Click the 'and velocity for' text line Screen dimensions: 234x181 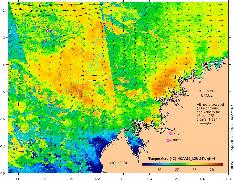pyautogui.click(x=208, y=112)
